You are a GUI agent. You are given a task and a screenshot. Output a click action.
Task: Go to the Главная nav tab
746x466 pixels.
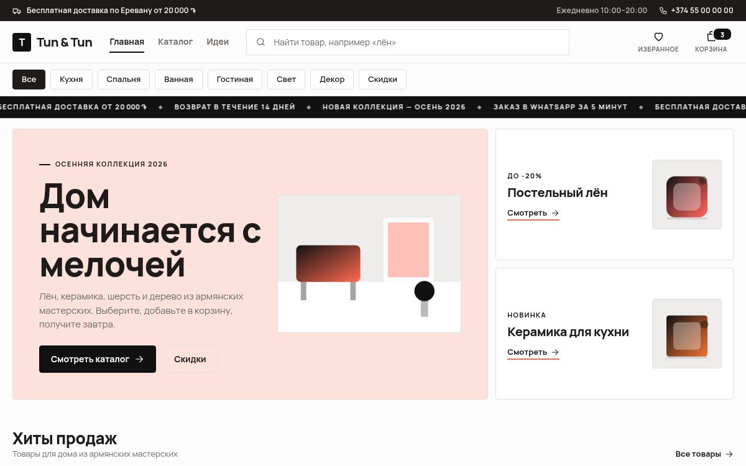[x=127, y=42]
